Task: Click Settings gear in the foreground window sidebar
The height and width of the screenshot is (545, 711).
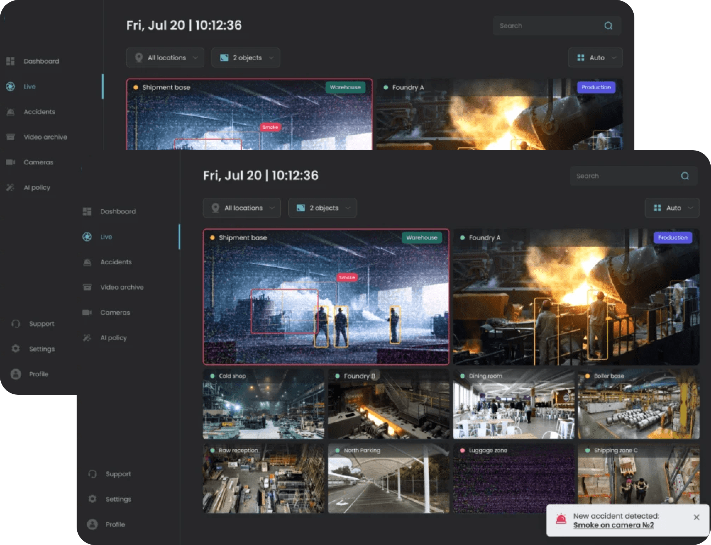Action: [x=92, y=499]
